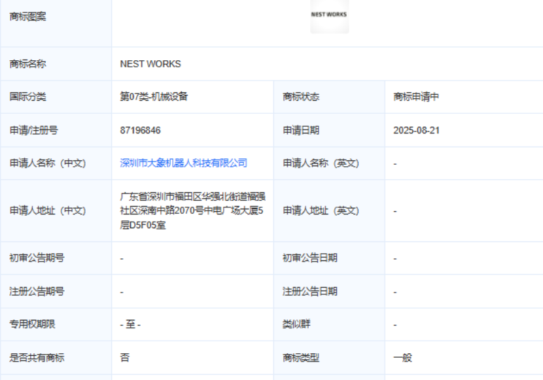The height and width of the screenshot is (380, 543).
Task: Select the 商标图案 row label
Action: 27,16
